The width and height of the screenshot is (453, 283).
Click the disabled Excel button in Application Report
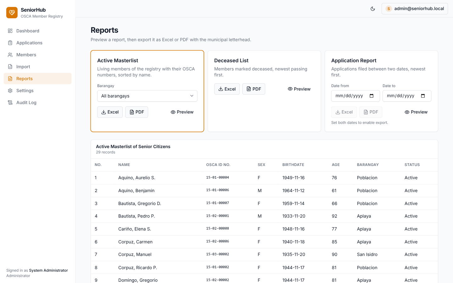(344, 112)
